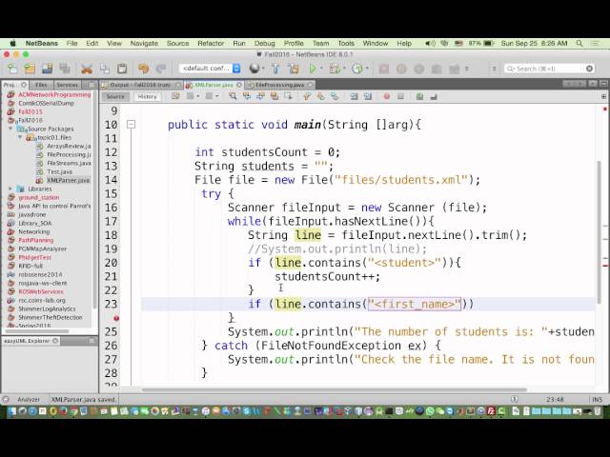Open the default config dropdown
This screenshot has height=457, width=610.
click(210, 69)
